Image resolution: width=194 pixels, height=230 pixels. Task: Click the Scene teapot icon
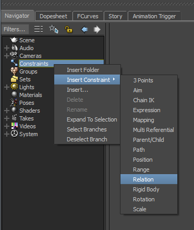(x=14, y=40)
